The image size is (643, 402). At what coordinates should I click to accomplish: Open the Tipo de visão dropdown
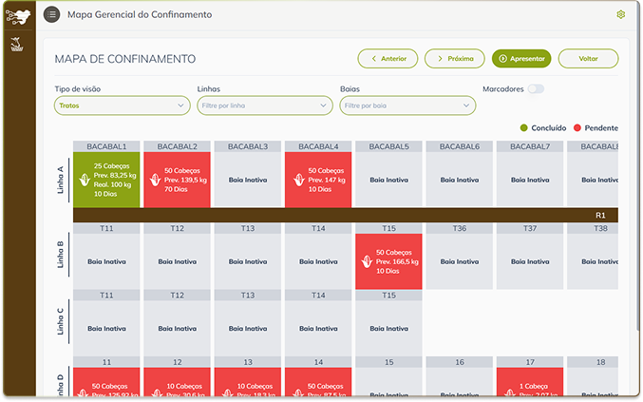tap(123, 105)
